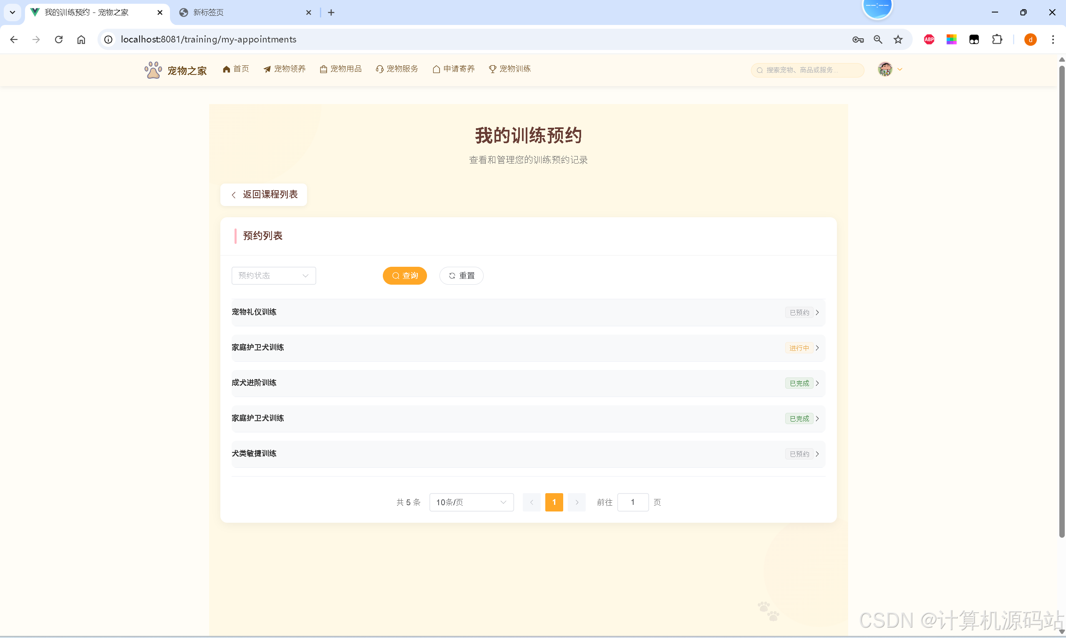Click 已完成 tag on 成犬进阶训练
This screenshot has width=1066, height=638.
[799, 383]
